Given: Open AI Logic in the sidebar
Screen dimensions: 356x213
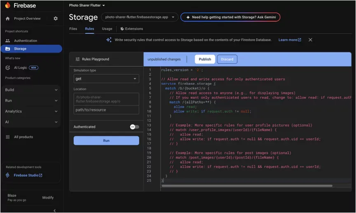Looking at the screenshot, I should [x=21, y=67].
